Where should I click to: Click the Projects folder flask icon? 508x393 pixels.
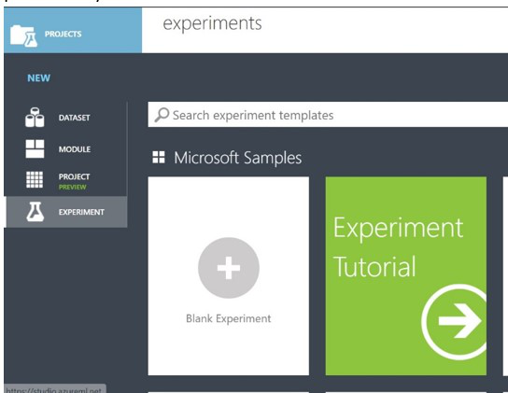pyautogui.click(x=23, y=35)
